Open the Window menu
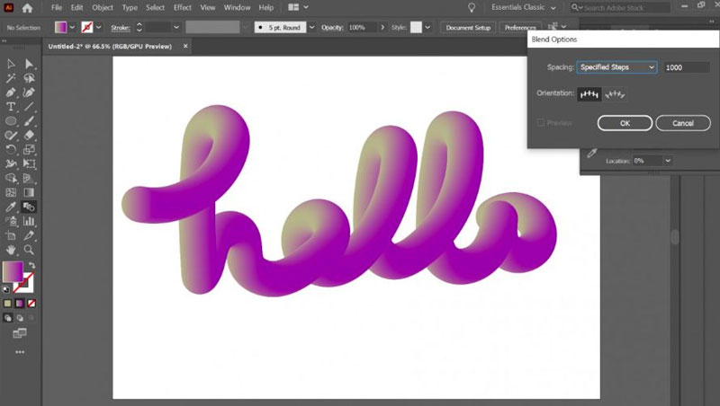The image size is (720, 406). [237, 7]
